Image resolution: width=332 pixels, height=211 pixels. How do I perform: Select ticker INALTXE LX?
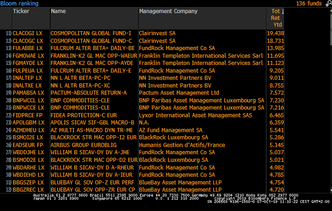point(27,86)
